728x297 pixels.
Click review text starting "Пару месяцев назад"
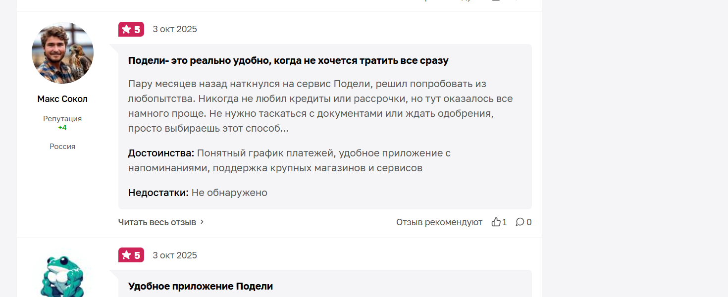point(320,106)
